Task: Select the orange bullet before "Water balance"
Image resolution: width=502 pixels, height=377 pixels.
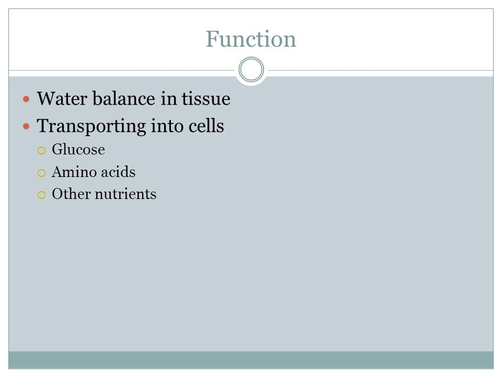Action: (26, 99)
